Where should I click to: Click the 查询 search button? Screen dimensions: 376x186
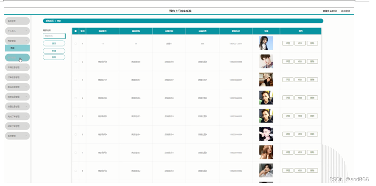click(54, 44)
